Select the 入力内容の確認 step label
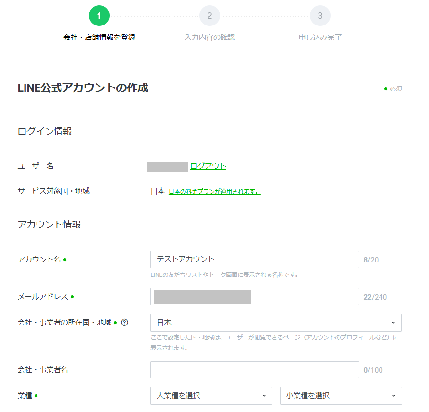 [209, 37]
